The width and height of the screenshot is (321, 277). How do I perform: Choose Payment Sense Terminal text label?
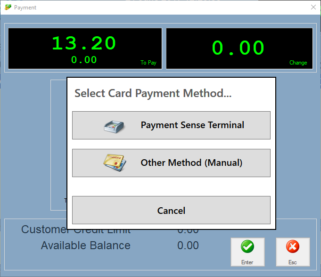192,125
